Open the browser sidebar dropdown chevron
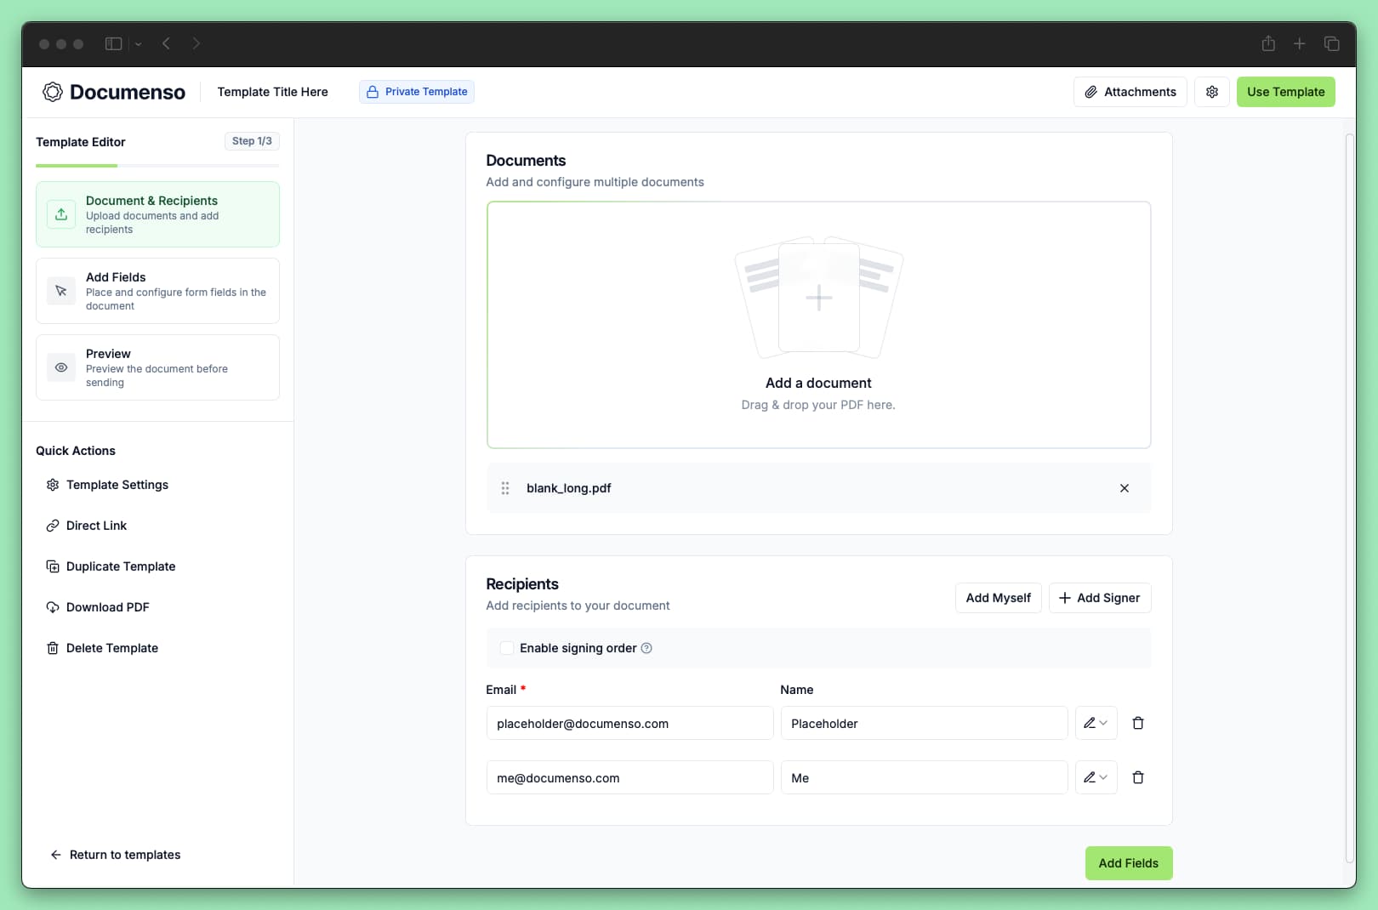The height and width of the screenshot is (910, 1378). coord(138,43)
